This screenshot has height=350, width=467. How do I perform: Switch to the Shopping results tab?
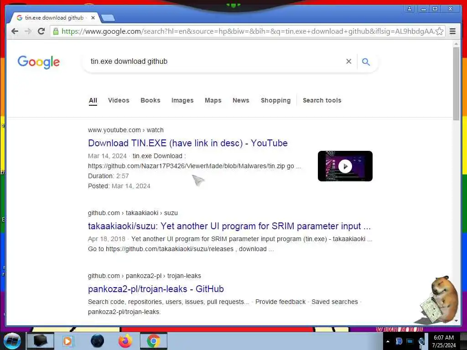pos(276,100)
